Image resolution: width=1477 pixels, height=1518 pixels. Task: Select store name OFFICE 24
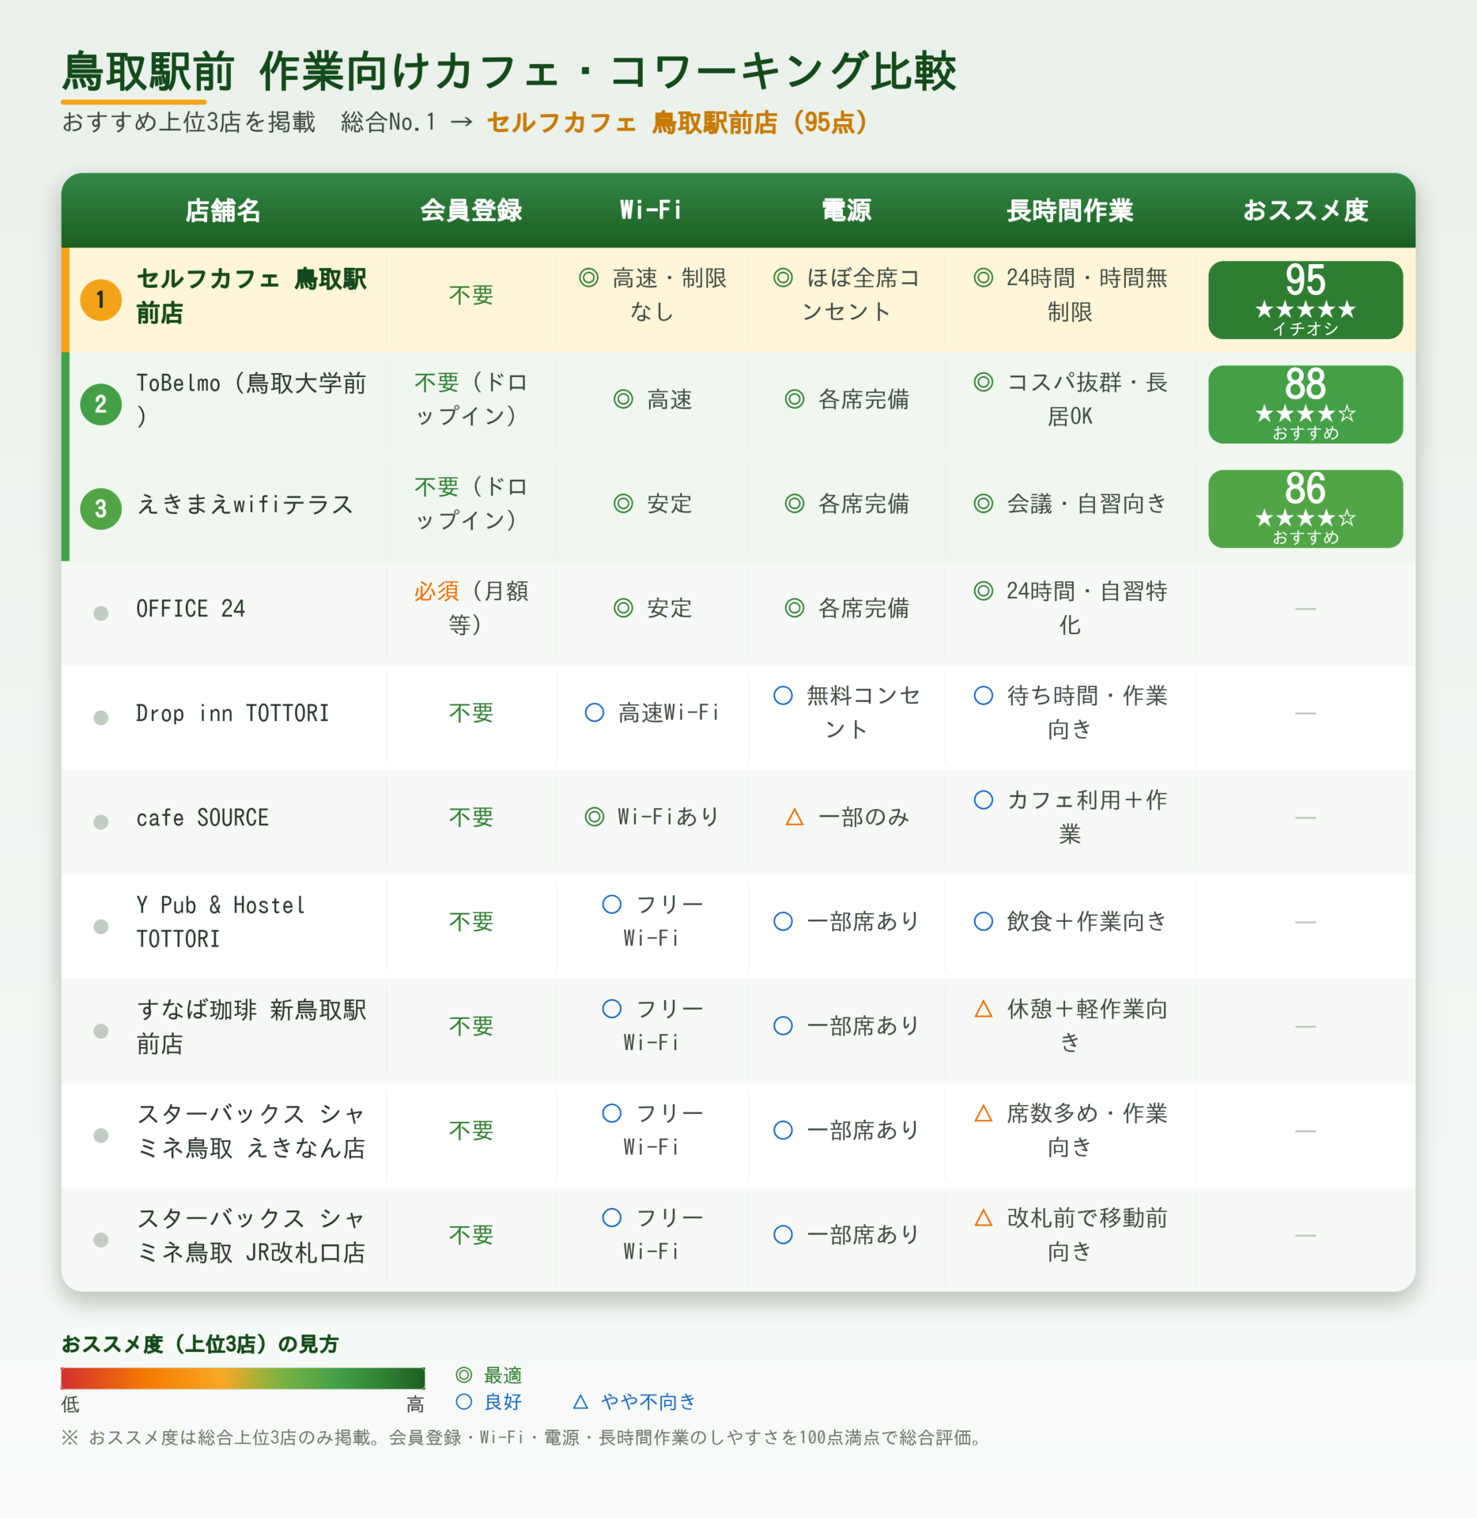point(191,609)
